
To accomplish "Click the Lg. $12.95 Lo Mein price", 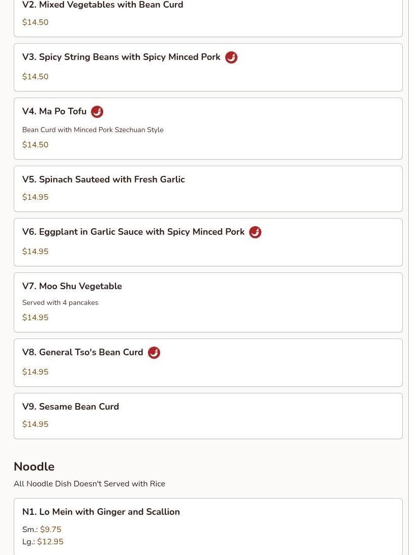I will pyautogui.click(x=50, y=542).
